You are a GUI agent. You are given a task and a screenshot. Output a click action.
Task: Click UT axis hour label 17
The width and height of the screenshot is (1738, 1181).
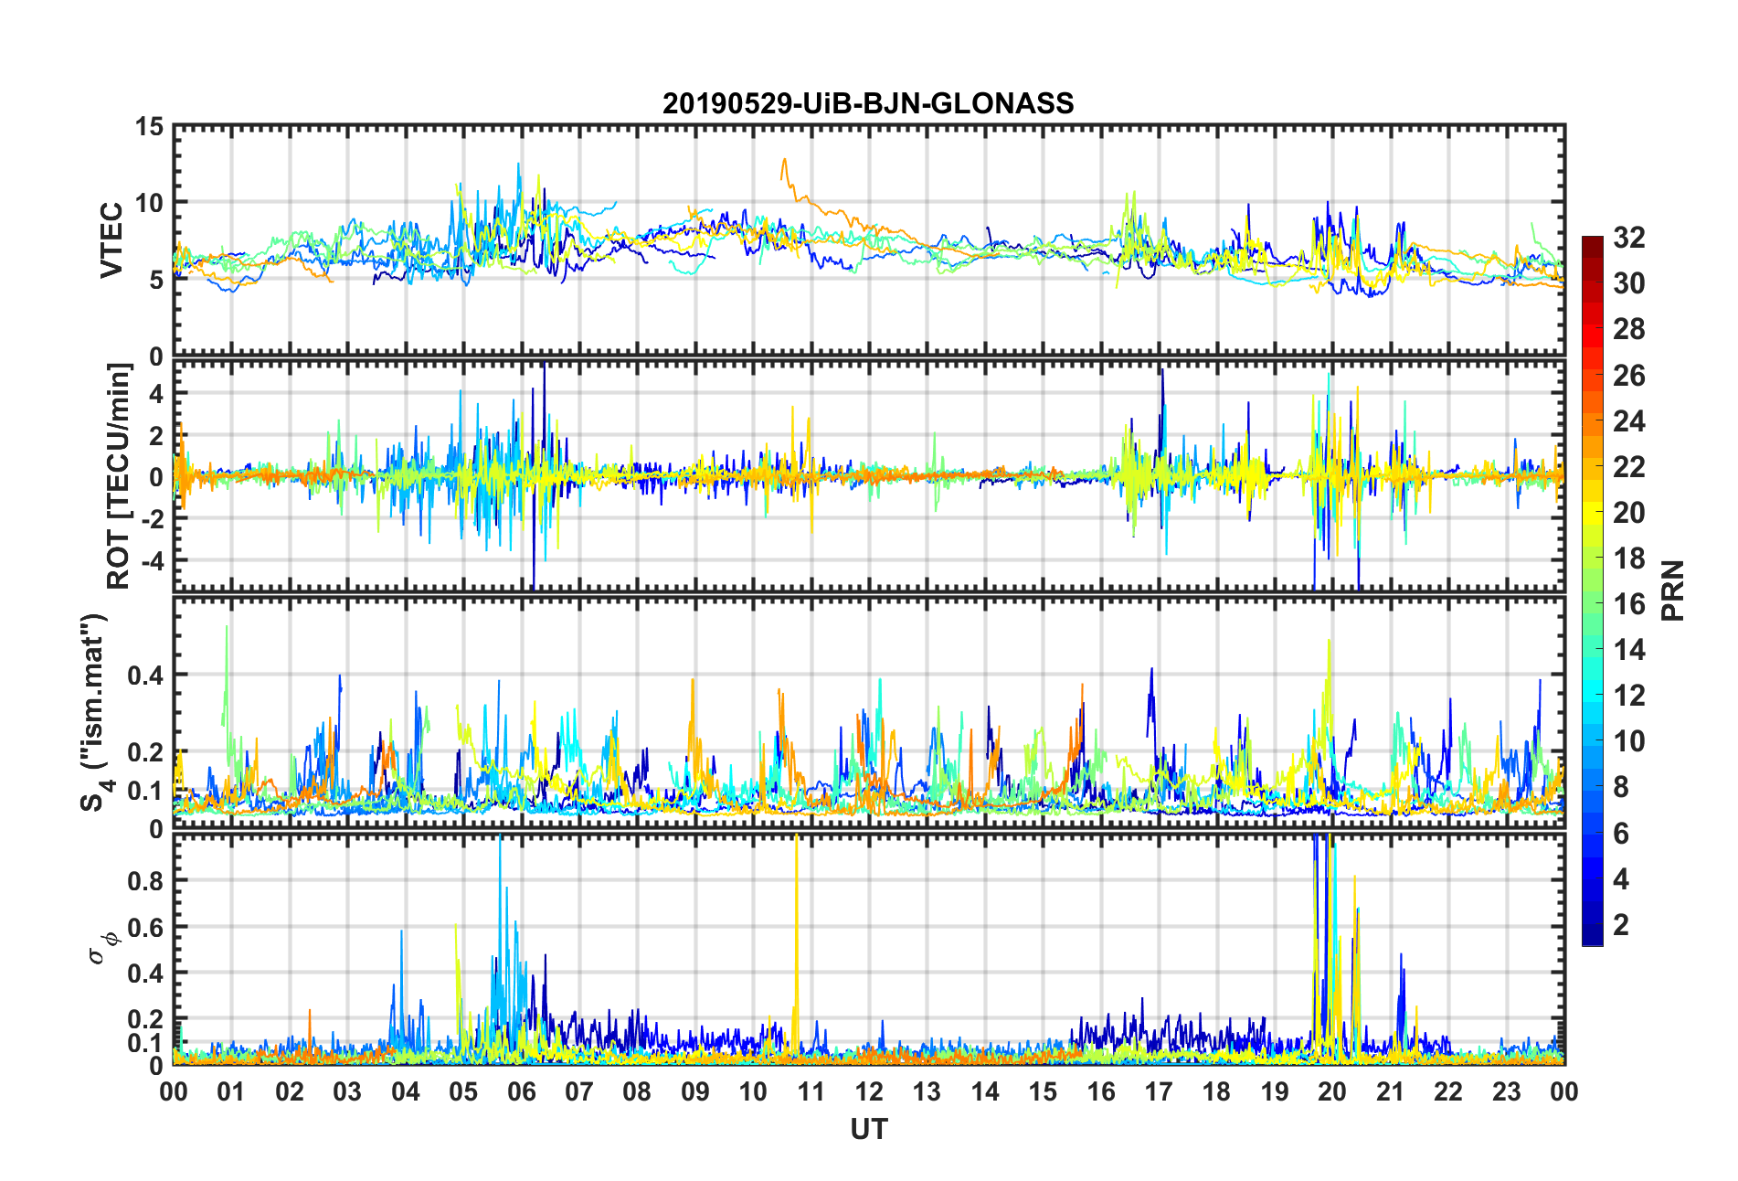pos(1159,1091)
